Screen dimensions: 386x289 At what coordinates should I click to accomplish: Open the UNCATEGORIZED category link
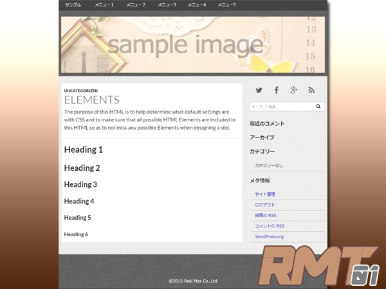pyautogui.click(x=81, y=91)
